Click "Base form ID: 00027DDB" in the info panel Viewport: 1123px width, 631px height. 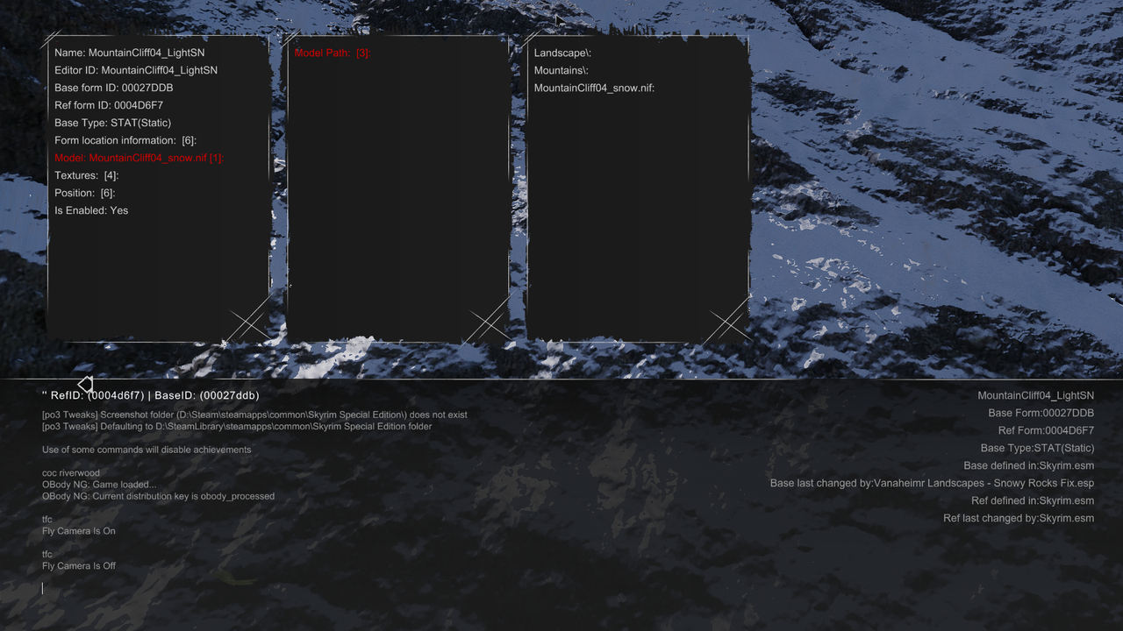tap(114, 88)
